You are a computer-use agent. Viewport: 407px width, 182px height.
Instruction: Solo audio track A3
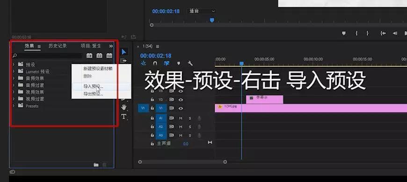tap(190, 135)
